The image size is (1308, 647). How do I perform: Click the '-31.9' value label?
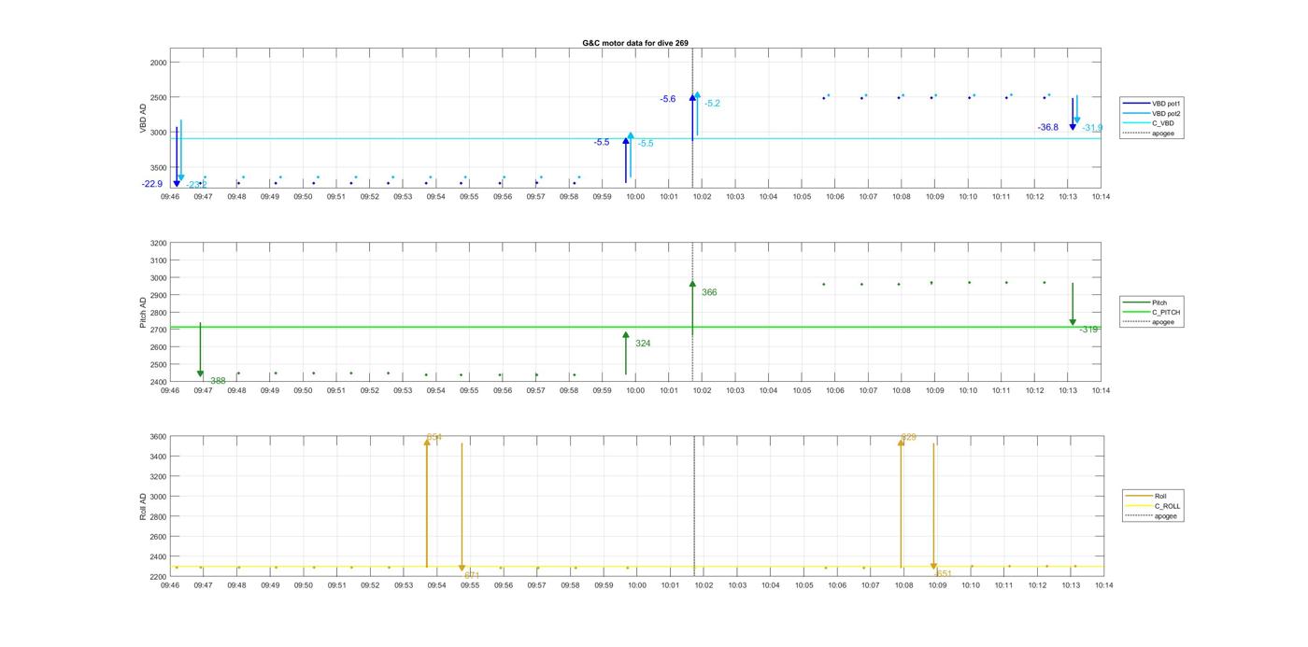click(x=1092, y=128)
